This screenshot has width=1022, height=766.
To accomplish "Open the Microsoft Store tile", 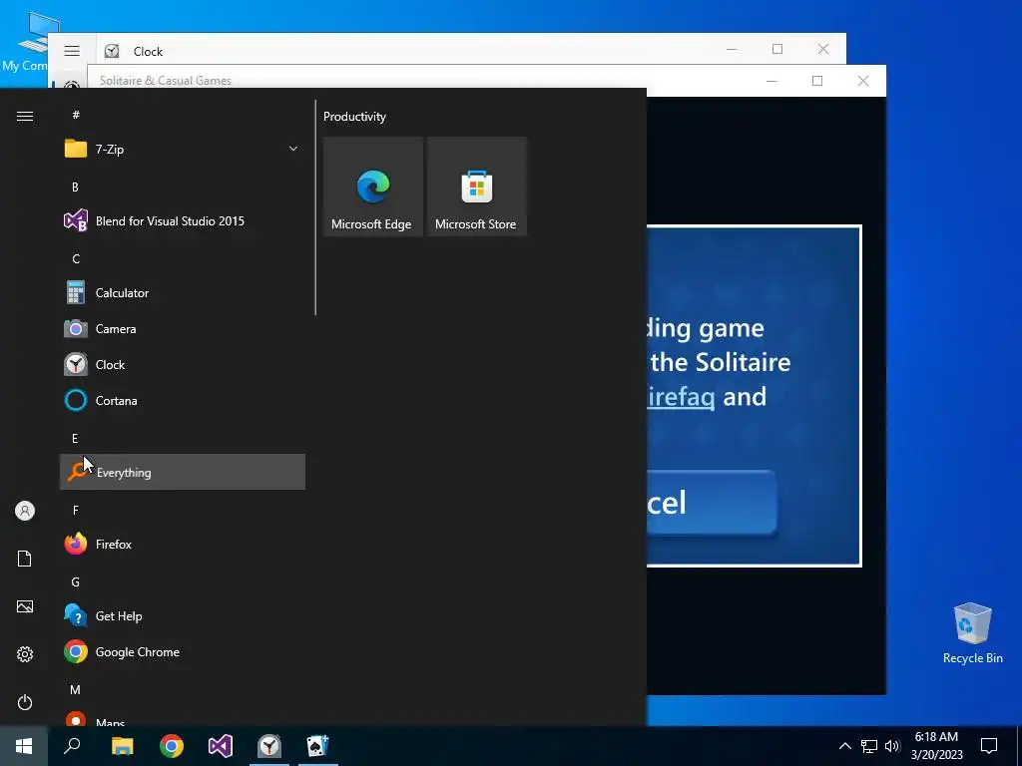I will (x=476, y=187).
